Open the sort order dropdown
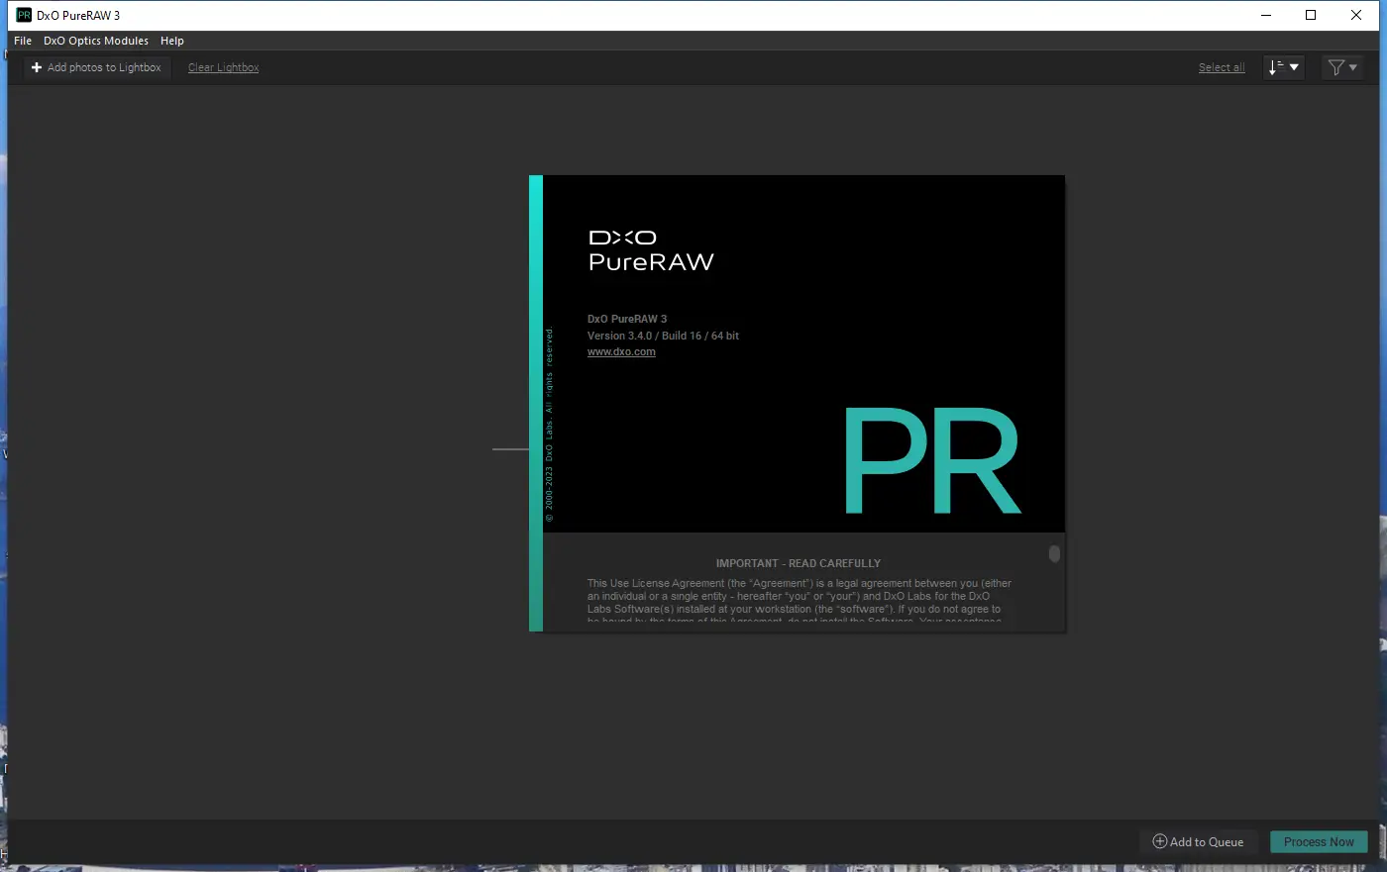This screenshot has width=1387, height=872. (x=1284, y=67)
